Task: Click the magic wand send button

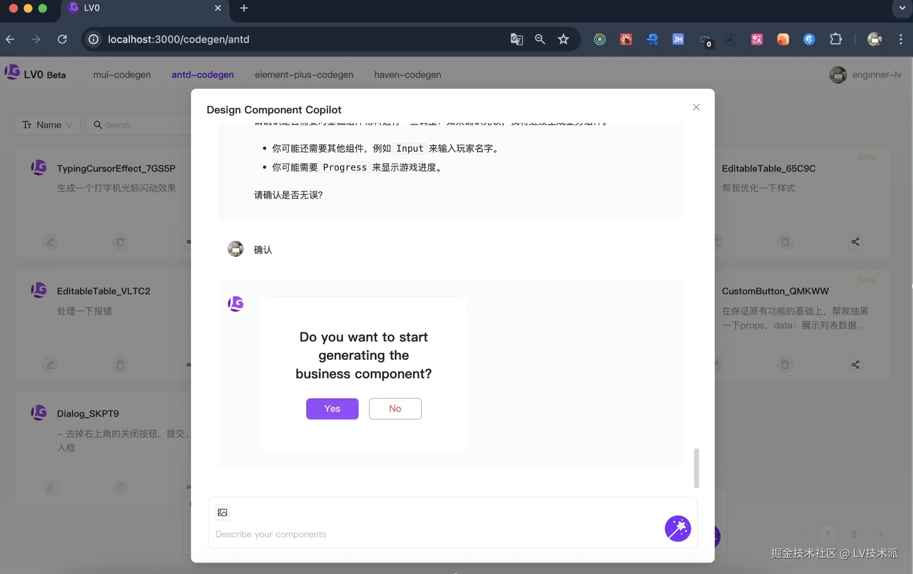Action: (x=678, y=528)
